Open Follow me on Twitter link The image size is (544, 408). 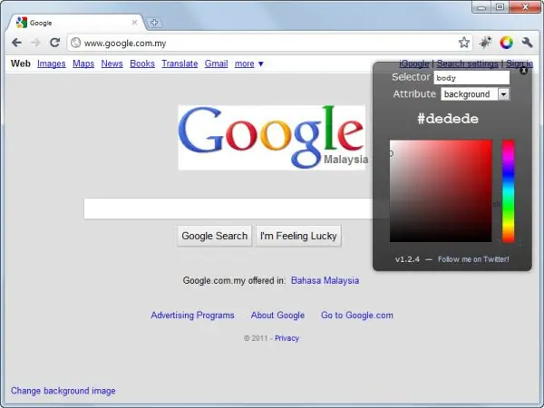pos(473,259)
